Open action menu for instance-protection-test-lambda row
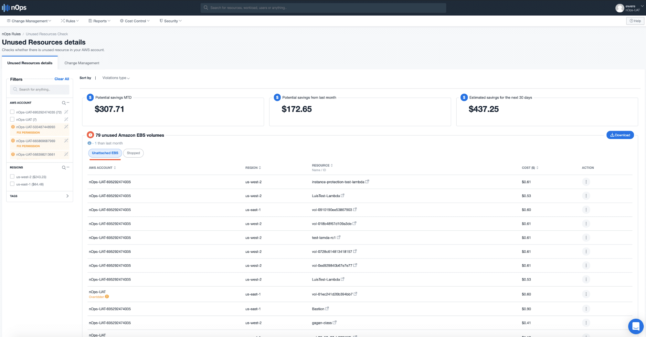 point(586,182)
